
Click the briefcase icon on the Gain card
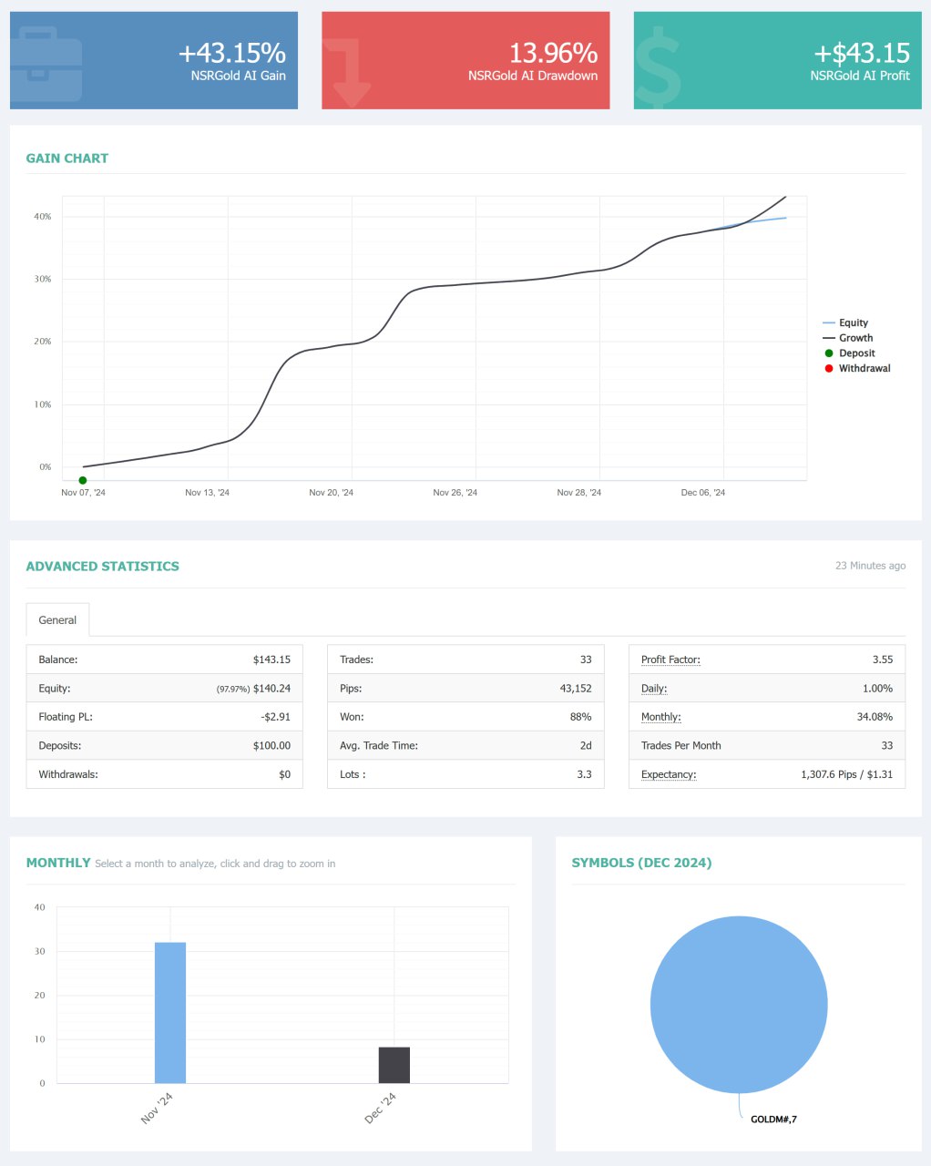[46, 66]
